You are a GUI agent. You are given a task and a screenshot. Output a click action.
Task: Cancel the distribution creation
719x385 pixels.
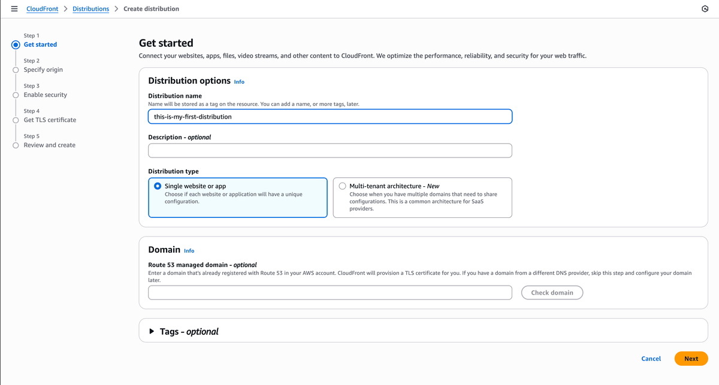click(651, 359)
